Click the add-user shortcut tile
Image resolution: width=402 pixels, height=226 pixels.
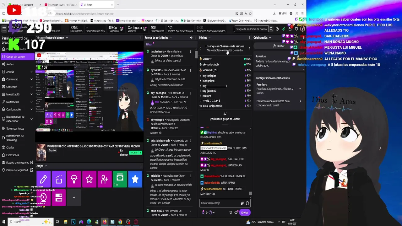pyautogui.click(x=105, y=179)
